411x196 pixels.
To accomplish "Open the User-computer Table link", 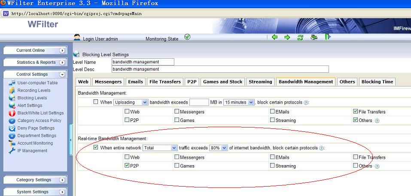I will tap(37, 83).
